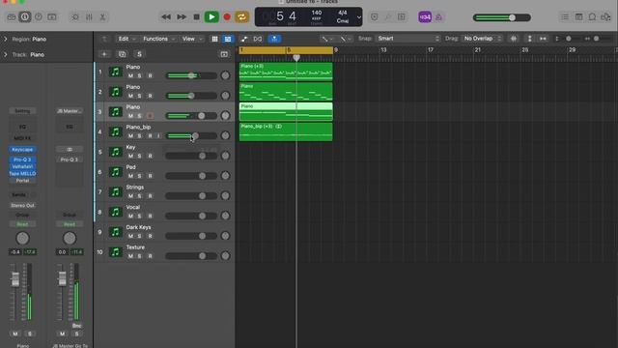This screenshot has width=618, height=348.
Task: Solo track 2 Piano
Action: (x=139, y=96)
